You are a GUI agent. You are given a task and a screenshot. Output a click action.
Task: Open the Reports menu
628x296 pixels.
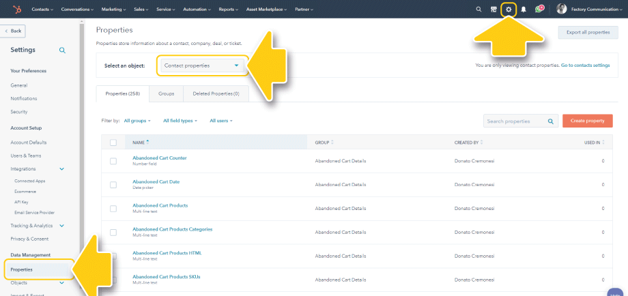point(229,9)
